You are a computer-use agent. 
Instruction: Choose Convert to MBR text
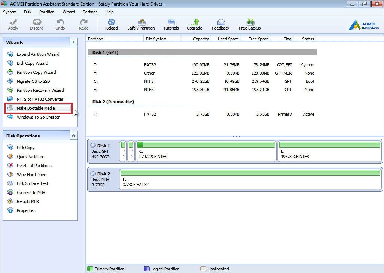31,192
